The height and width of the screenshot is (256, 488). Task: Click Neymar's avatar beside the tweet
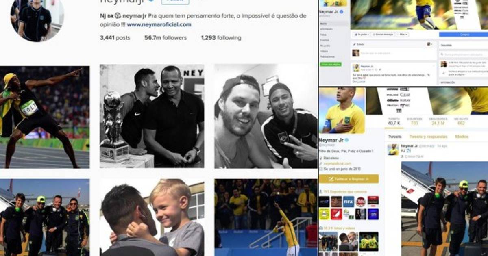click(x=393, y=149)
